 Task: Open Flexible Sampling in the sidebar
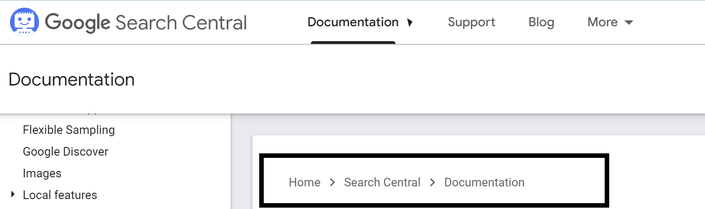(x=69, y=130)
